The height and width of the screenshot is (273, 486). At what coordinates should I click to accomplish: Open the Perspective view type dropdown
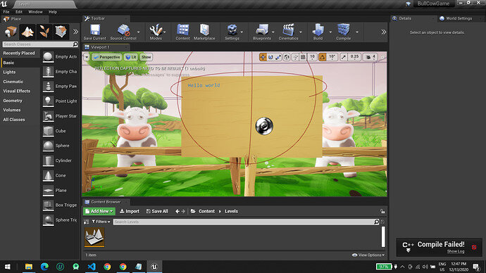coord(106,57)
